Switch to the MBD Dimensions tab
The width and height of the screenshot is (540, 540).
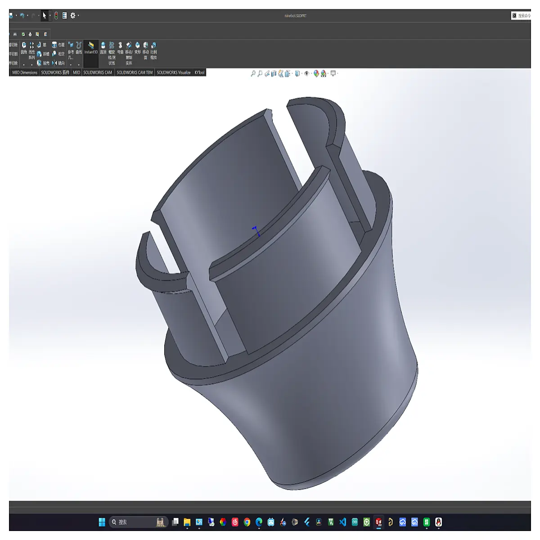point(25,72)
